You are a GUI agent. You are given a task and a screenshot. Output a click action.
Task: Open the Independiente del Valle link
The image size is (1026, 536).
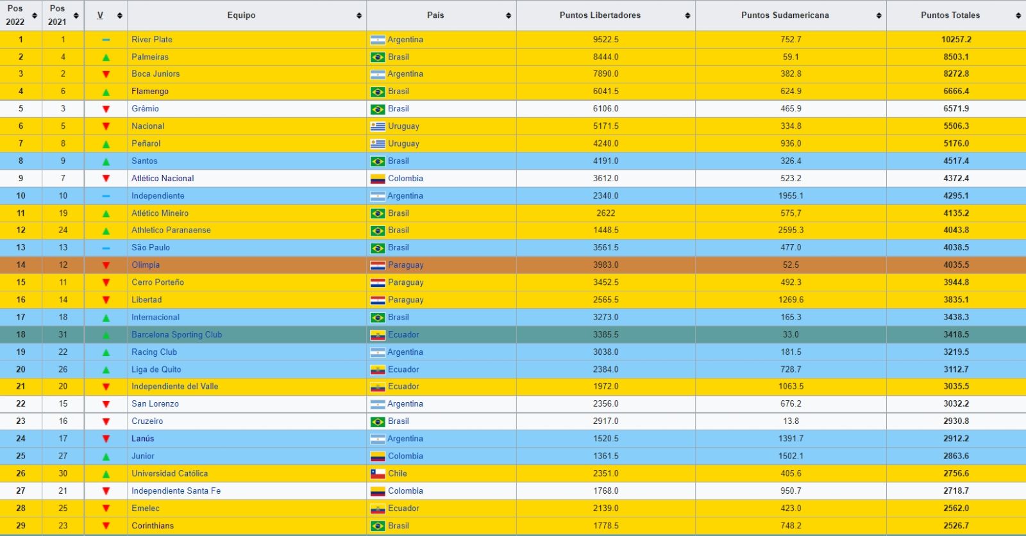[175, 387]
